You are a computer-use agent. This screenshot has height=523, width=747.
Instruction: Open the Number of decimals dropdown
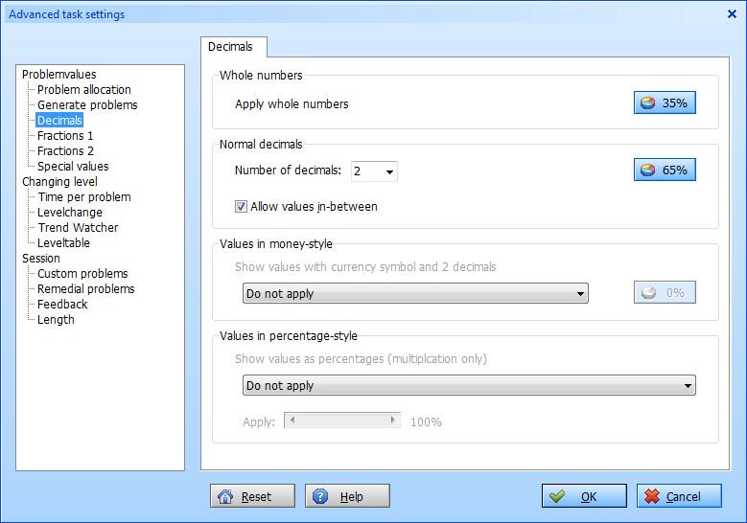coord(374,171)
